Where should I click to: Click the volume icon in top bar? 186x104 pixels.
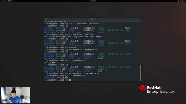click(181, 1)
